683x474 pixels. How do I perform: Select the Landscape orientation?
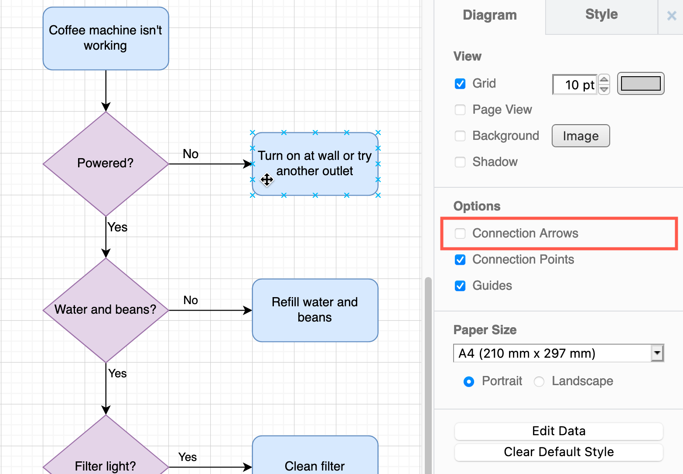(x=539, y=381)
